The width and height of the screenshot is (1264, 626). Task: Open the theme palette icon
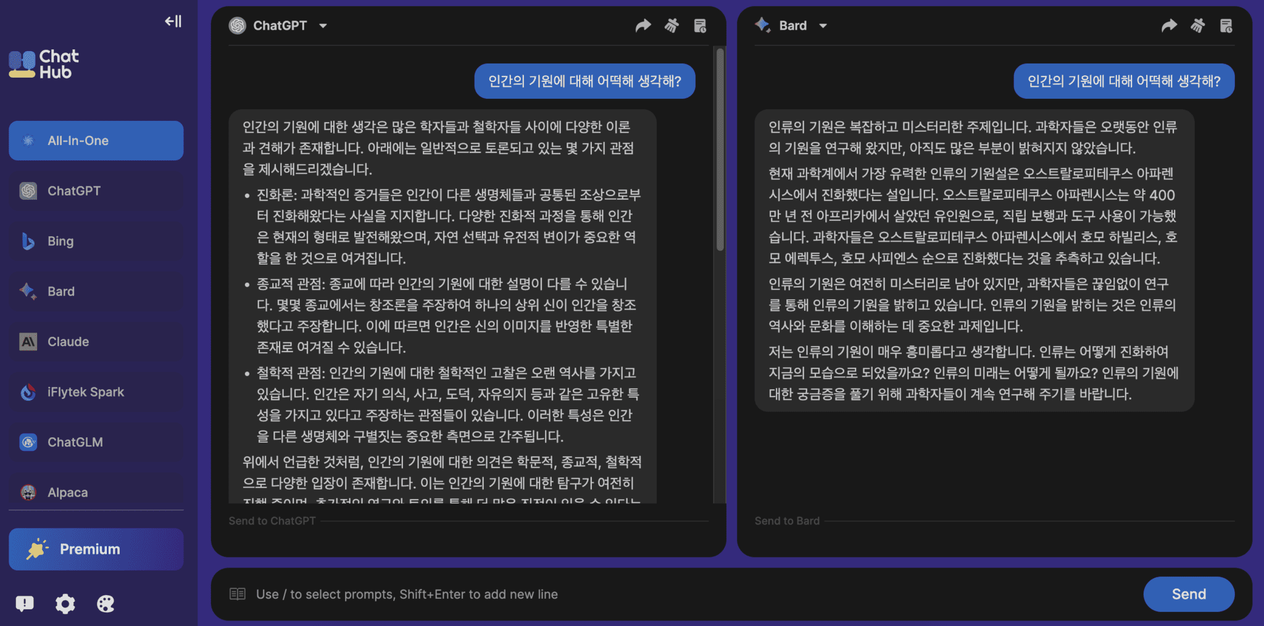[106, 603]
